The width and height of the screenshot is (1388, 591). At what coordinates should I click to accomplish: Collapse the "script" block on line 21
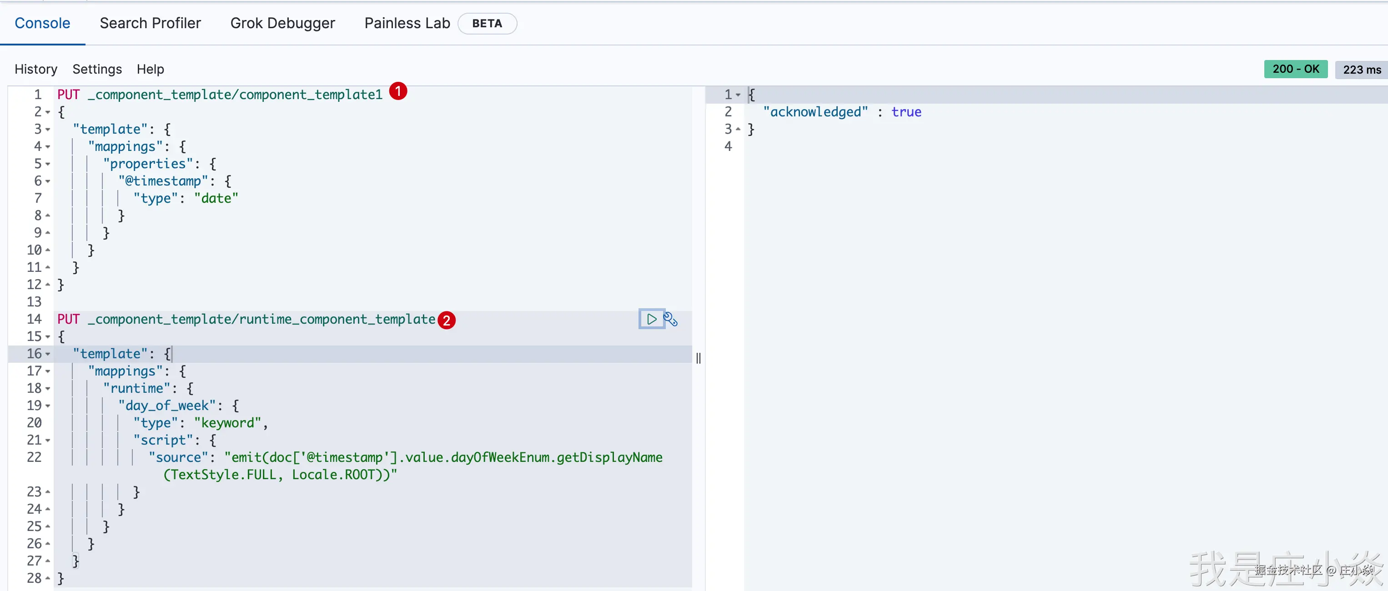tap(48, 440)
